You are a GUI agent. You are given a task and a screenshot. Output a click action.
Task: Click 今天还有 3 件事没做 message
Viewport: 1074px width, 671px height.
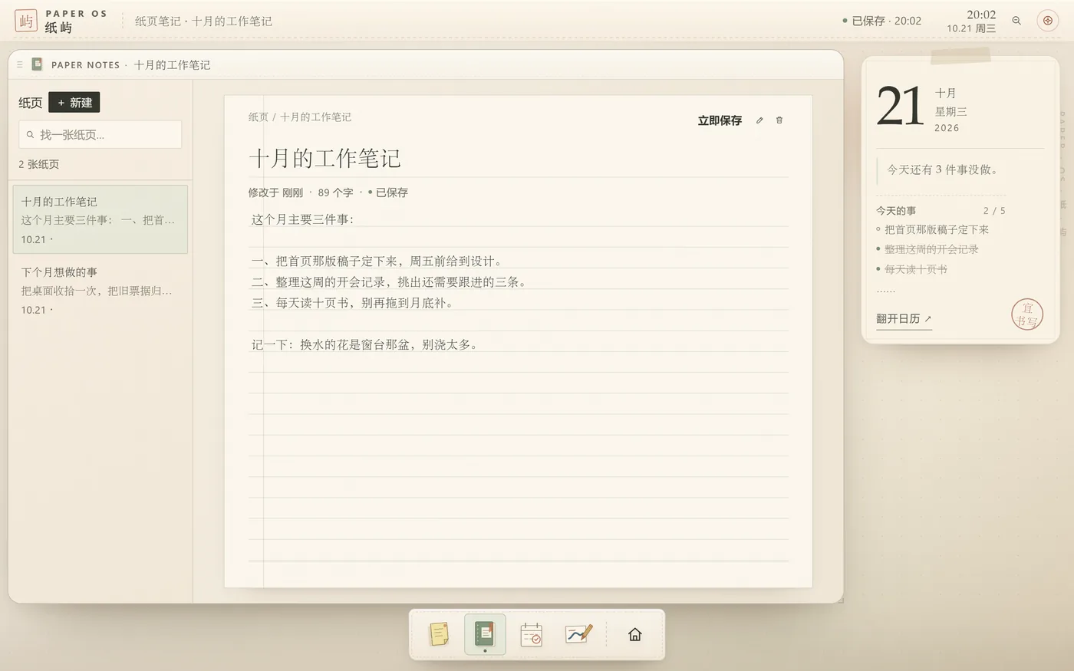tap(942, 169)
